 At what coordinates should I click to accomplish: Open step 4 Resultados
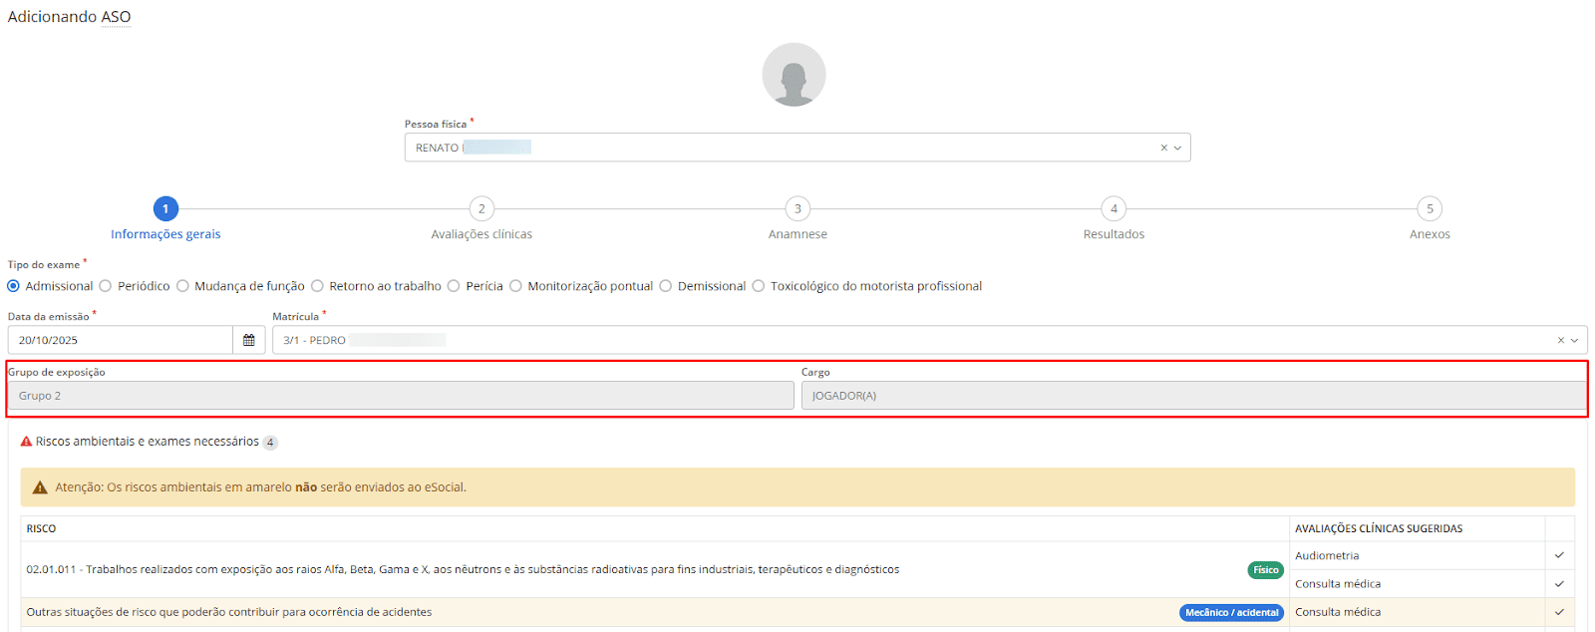(x=1114, y=209)
